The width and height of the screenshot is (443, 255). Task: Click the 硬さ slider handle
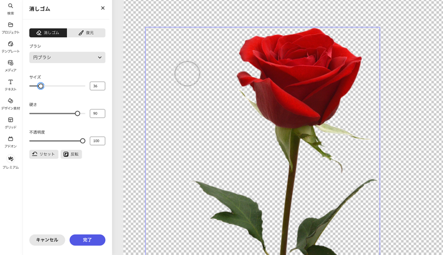(77, 113)
